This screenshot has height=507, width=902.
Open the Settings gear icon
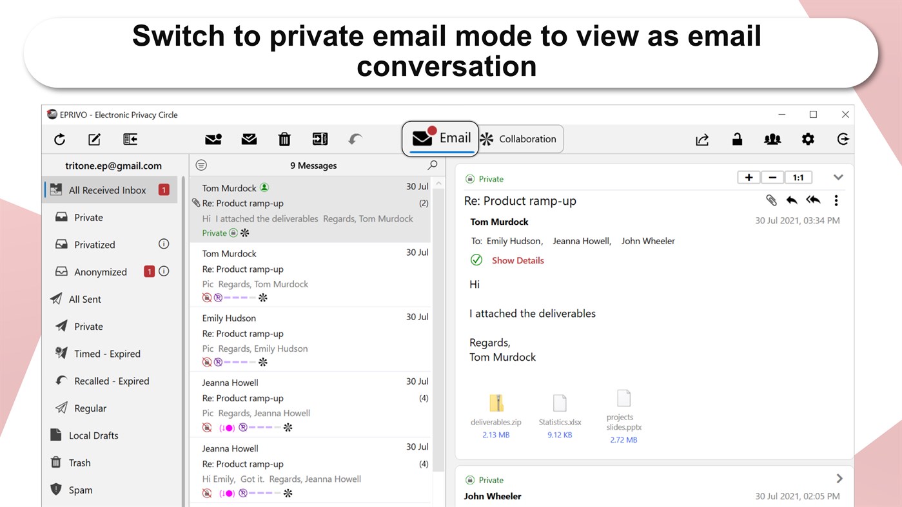pyautogui.click(x=808, y=139)
